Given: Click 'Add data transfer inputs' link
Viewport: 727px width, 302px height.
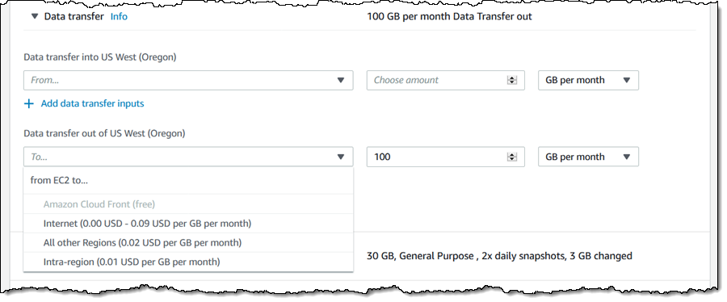Looking at the screenshot, I should pyautogui.click(x=92, y=103).
